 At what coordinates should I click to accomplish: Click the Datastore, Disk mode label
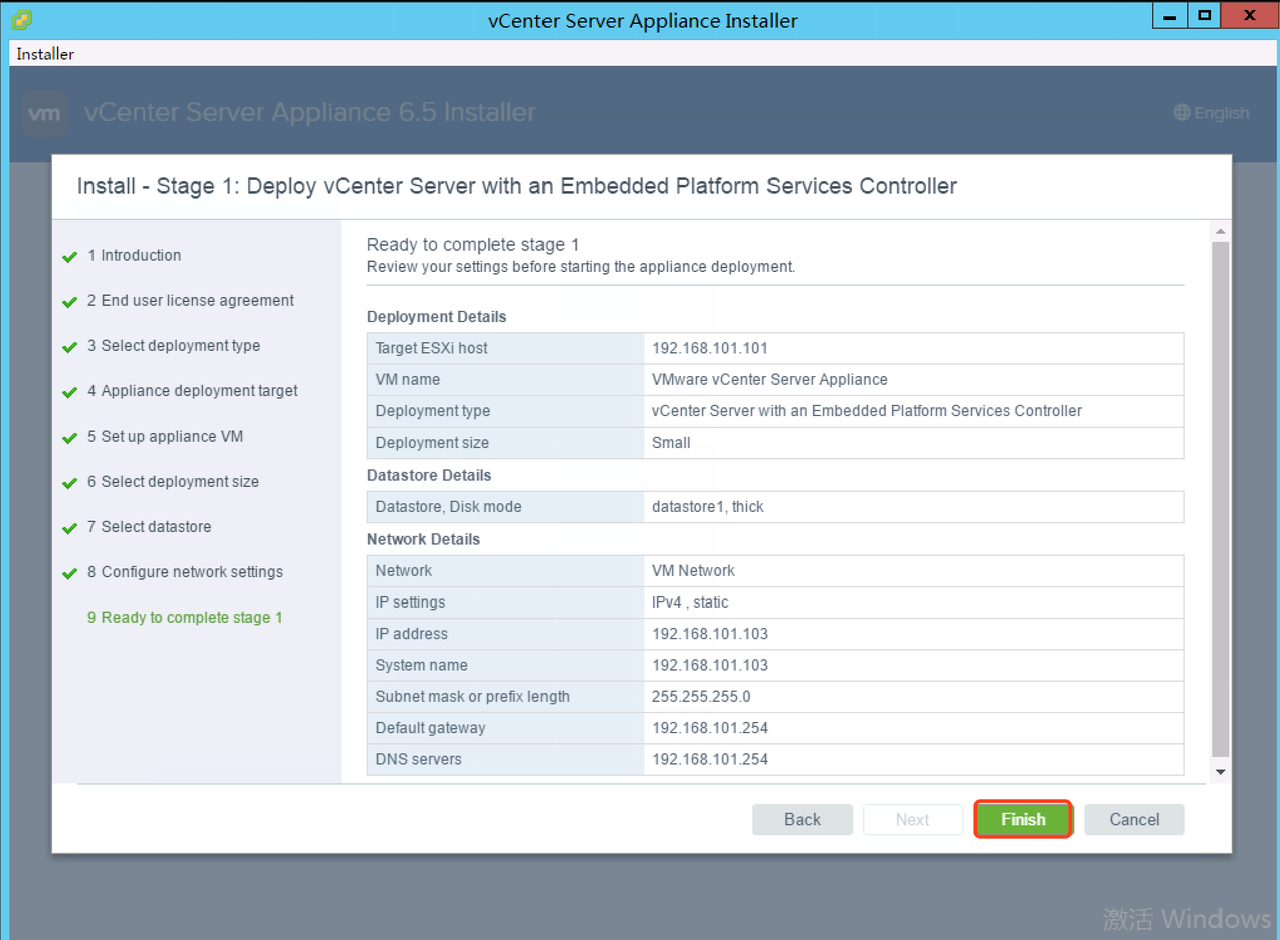(x=448, y=506)
